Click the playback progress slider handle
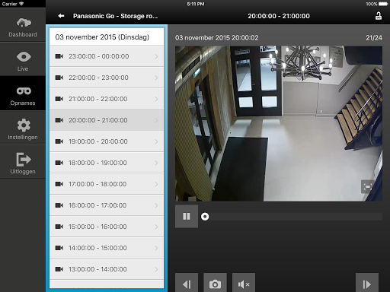390x292 pixels. pyautogui.click(x=205, y=217)
